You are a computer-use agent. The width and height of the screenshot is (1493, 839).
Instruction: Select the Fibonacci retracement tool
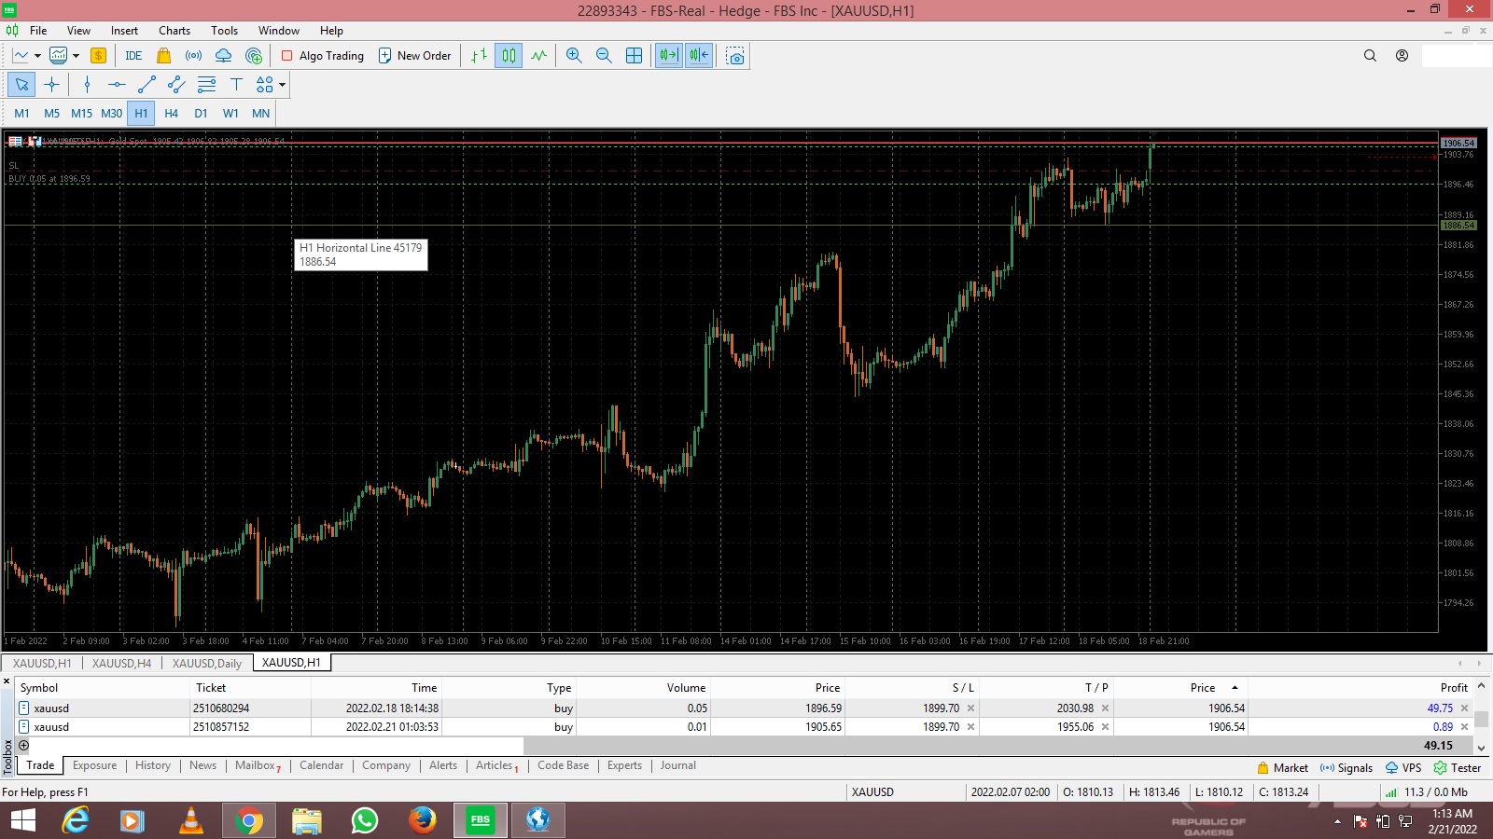[x=206, y=85]
